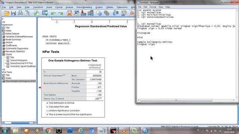
Task: Select ANOVA item in the outline
Action: 9,42
